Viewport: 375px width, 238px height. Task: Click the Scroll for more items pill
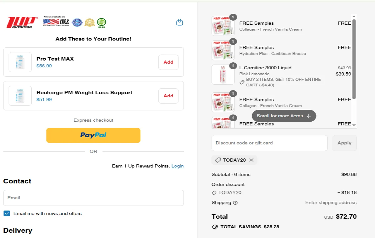284,116
